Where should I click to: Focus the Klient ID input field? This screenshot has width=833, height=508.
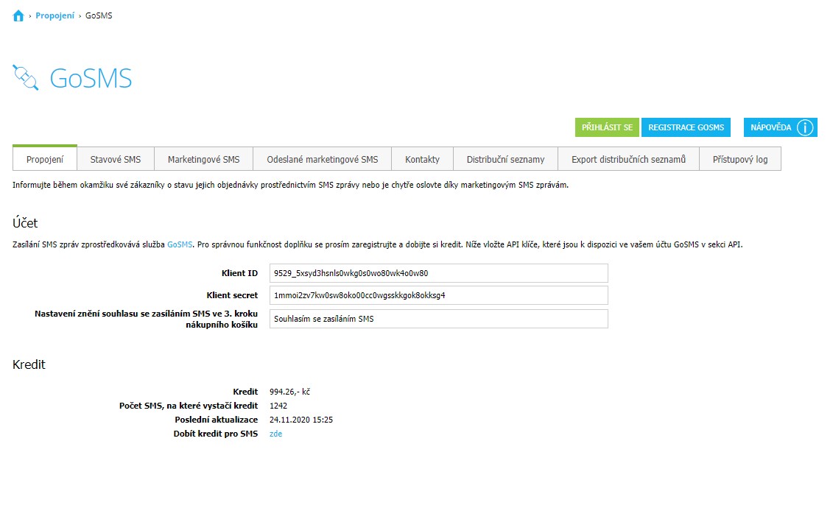click(438, 273)
